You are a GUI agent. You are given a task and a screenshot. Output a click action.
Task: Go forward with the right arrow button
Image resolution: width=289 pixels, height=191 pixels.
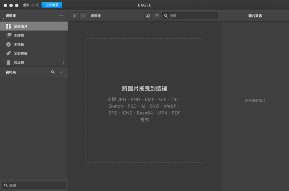point(83,16)
